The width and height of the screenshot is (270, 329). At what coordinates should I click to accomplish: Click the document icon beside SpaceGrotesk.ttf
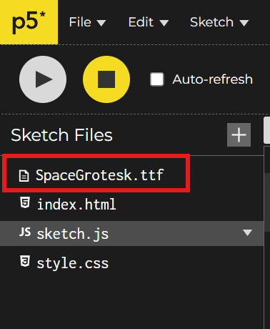click(x=24, y=176)
